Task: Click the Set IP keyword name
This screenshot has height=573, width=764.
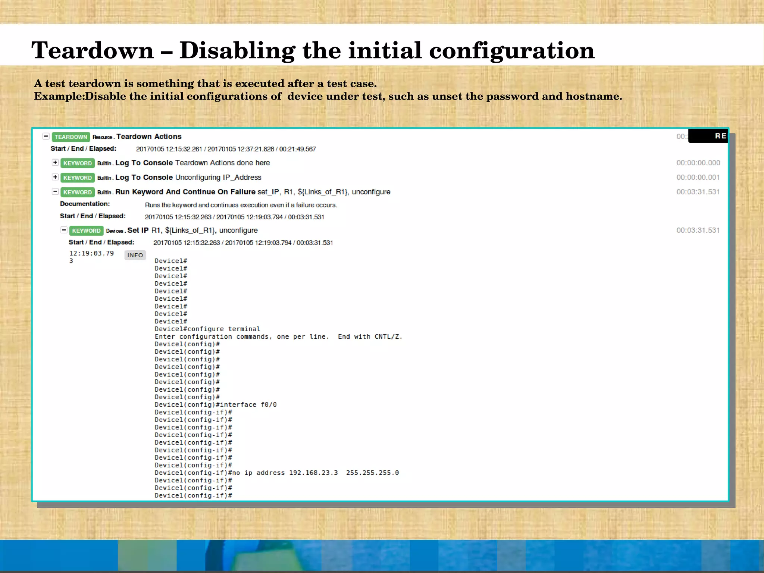Action: [x=138, y=231]
